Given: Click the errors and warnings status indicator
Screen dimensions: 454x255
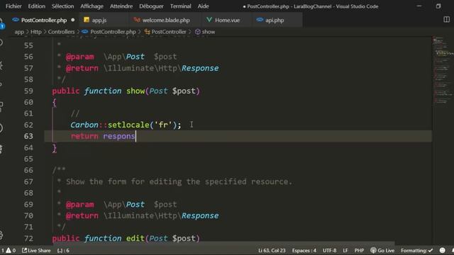Looking at the screenshot, I should (8, 250).
